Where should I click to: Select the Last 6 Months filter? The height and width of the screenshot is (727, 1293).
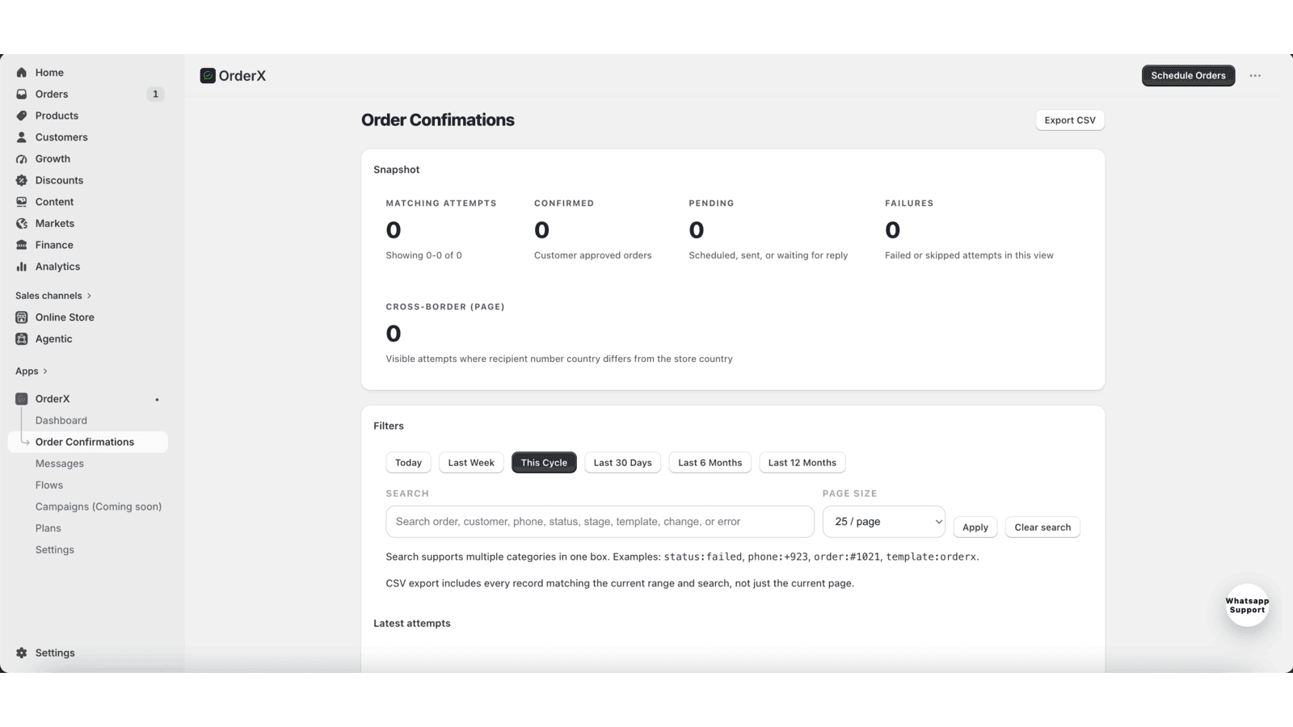pos(710,463)
